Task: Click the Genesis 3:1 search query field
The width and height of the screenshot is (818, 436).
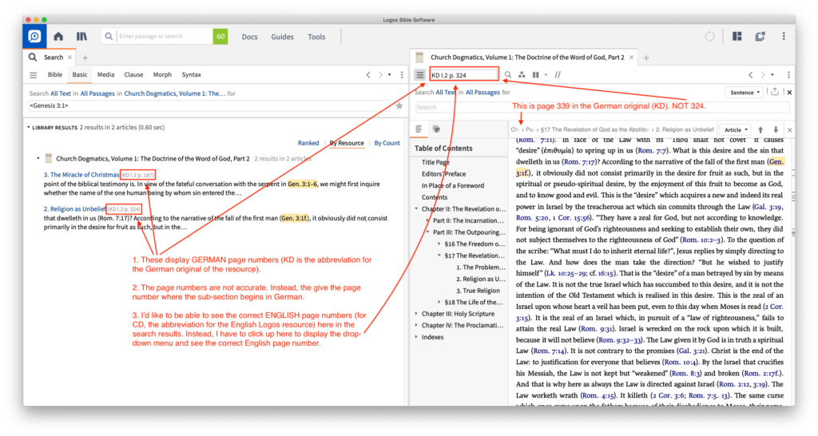Action: [x=208, y=106]
